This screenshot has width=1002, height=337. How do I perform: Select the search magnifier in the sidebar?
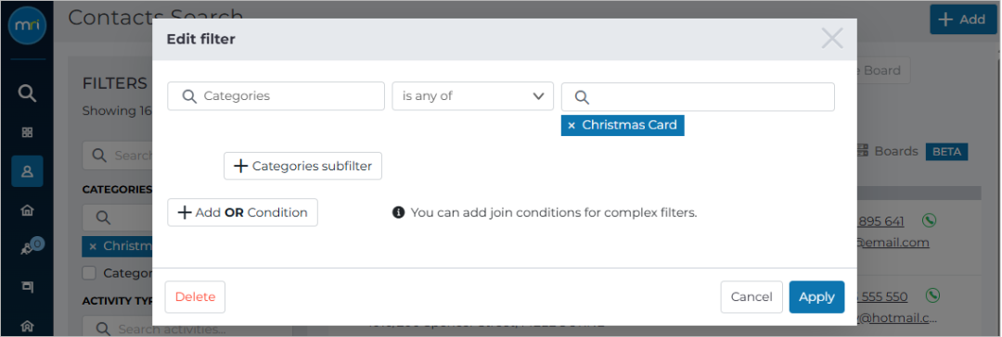[27, 94]
